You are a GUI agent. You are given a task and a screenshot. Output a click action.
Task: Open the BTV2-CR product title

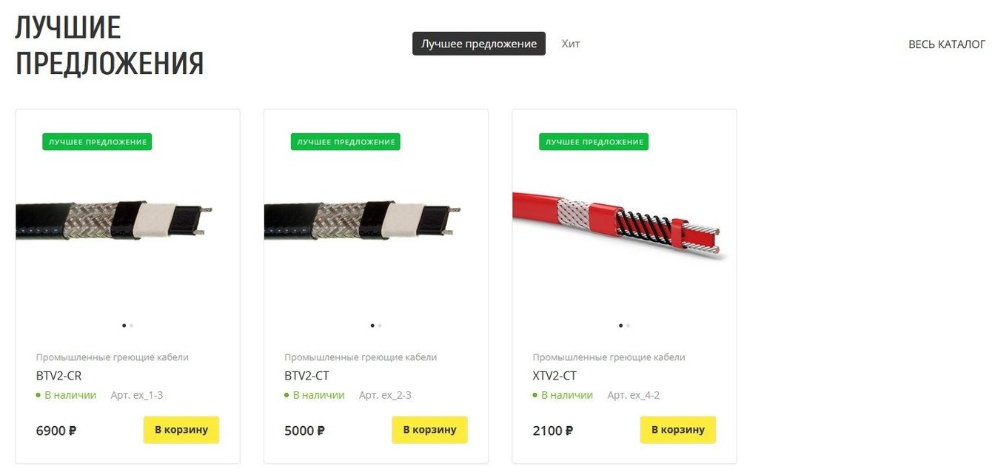pos(59,376)
